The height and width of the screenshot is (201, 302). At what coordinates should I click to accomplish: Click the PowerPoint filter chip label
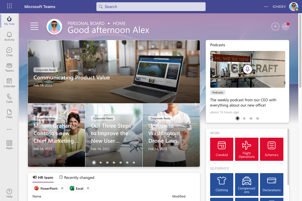(x=49, y=188)
